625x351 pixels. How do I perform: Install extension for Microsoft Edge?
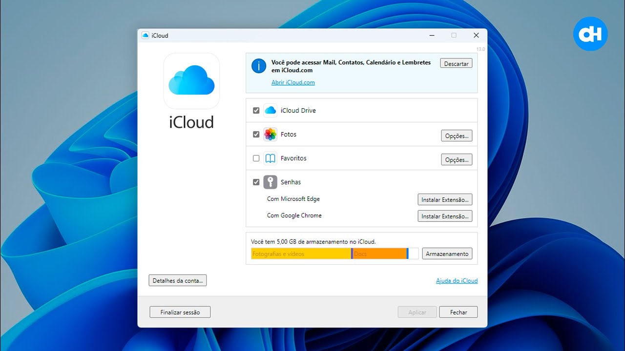click(445, 199)
